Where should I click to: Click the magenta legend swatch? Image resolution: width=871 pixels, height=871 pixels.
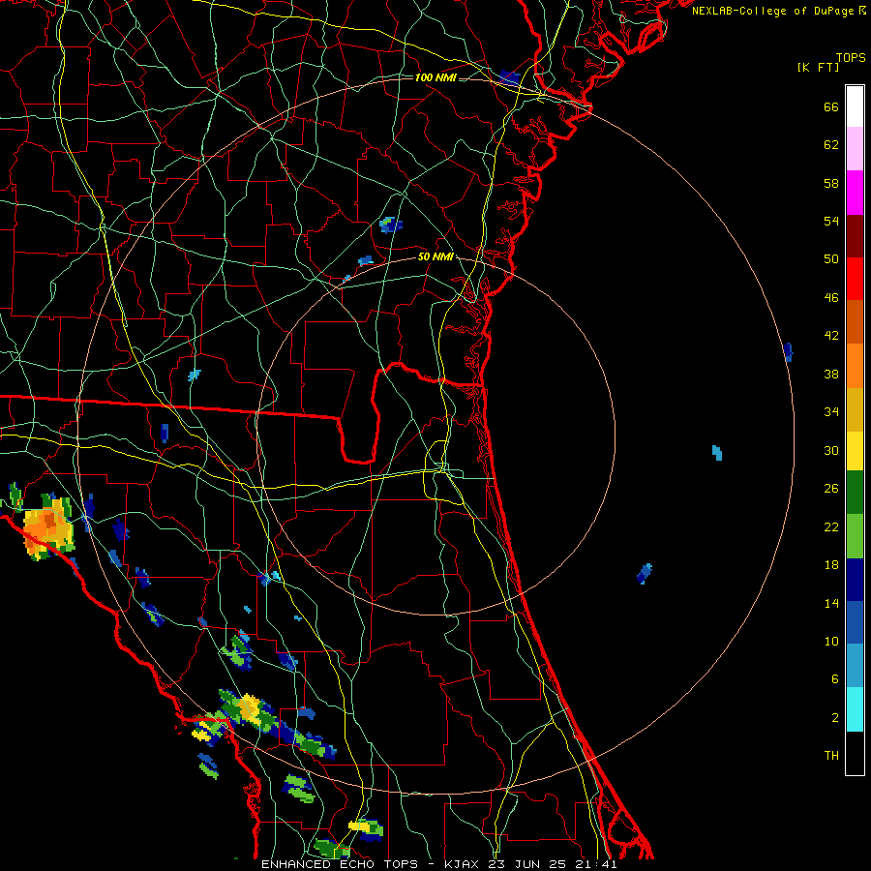855,193
